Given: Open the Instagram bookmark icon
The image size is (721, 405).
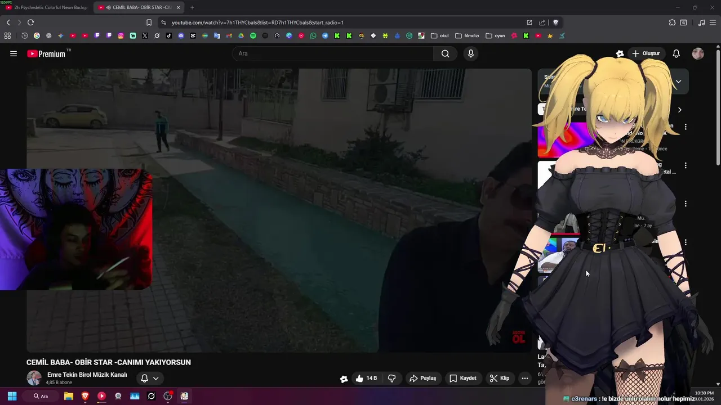Looking at the screenshot, I should pos(121,35).
